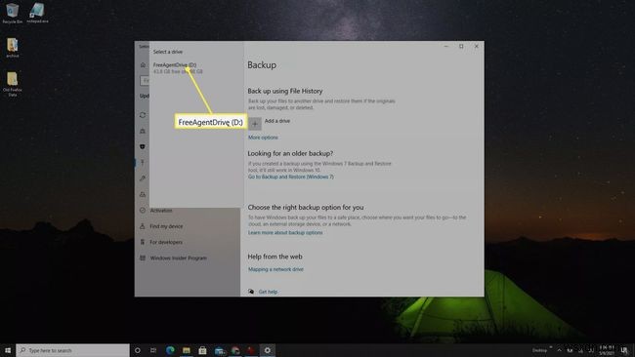Click the Settings Home icon

pos(143,64)
